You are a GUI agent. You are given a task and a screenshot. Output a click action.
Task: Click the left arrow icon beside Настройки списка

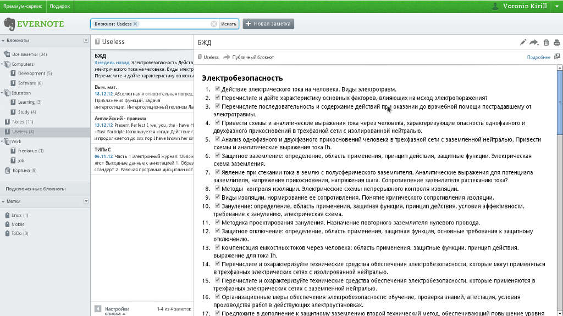(x=98, y=308)
